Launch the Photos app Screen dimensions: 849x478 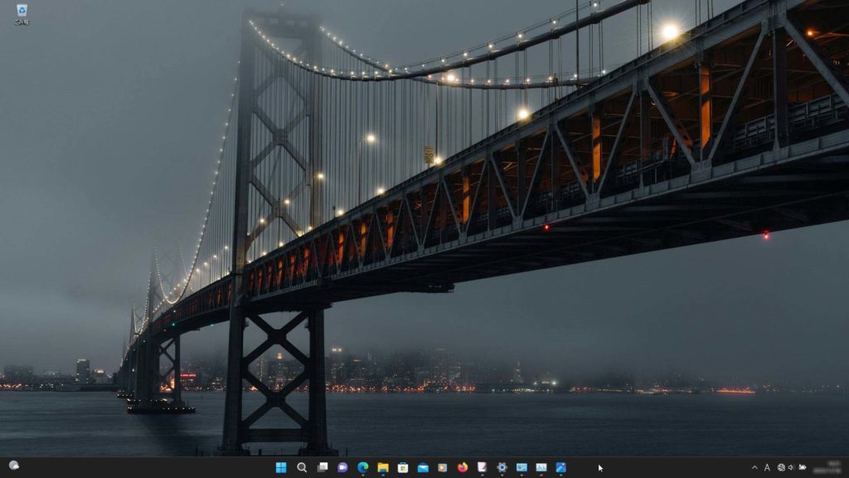[x=561, y=467]
